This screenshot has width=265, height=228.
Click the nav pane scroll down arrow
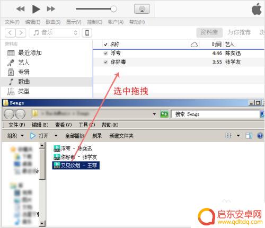click(42, 223)
